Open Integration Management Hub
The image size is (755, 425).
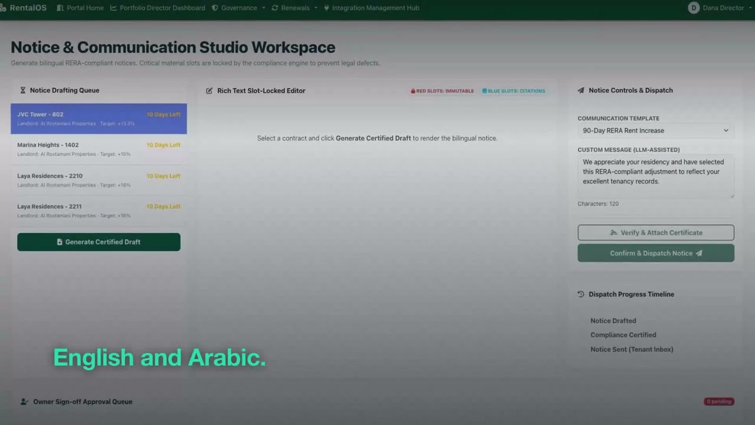[371, 8]
